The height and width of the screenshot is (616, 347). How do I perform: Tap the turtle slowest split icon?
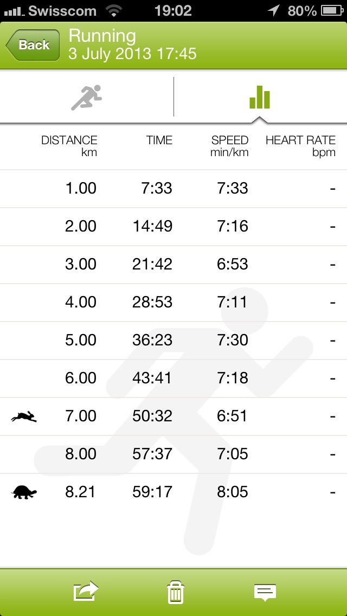(24, 492)
